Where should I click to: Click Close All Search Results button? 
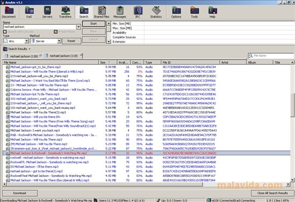(272, 193)
